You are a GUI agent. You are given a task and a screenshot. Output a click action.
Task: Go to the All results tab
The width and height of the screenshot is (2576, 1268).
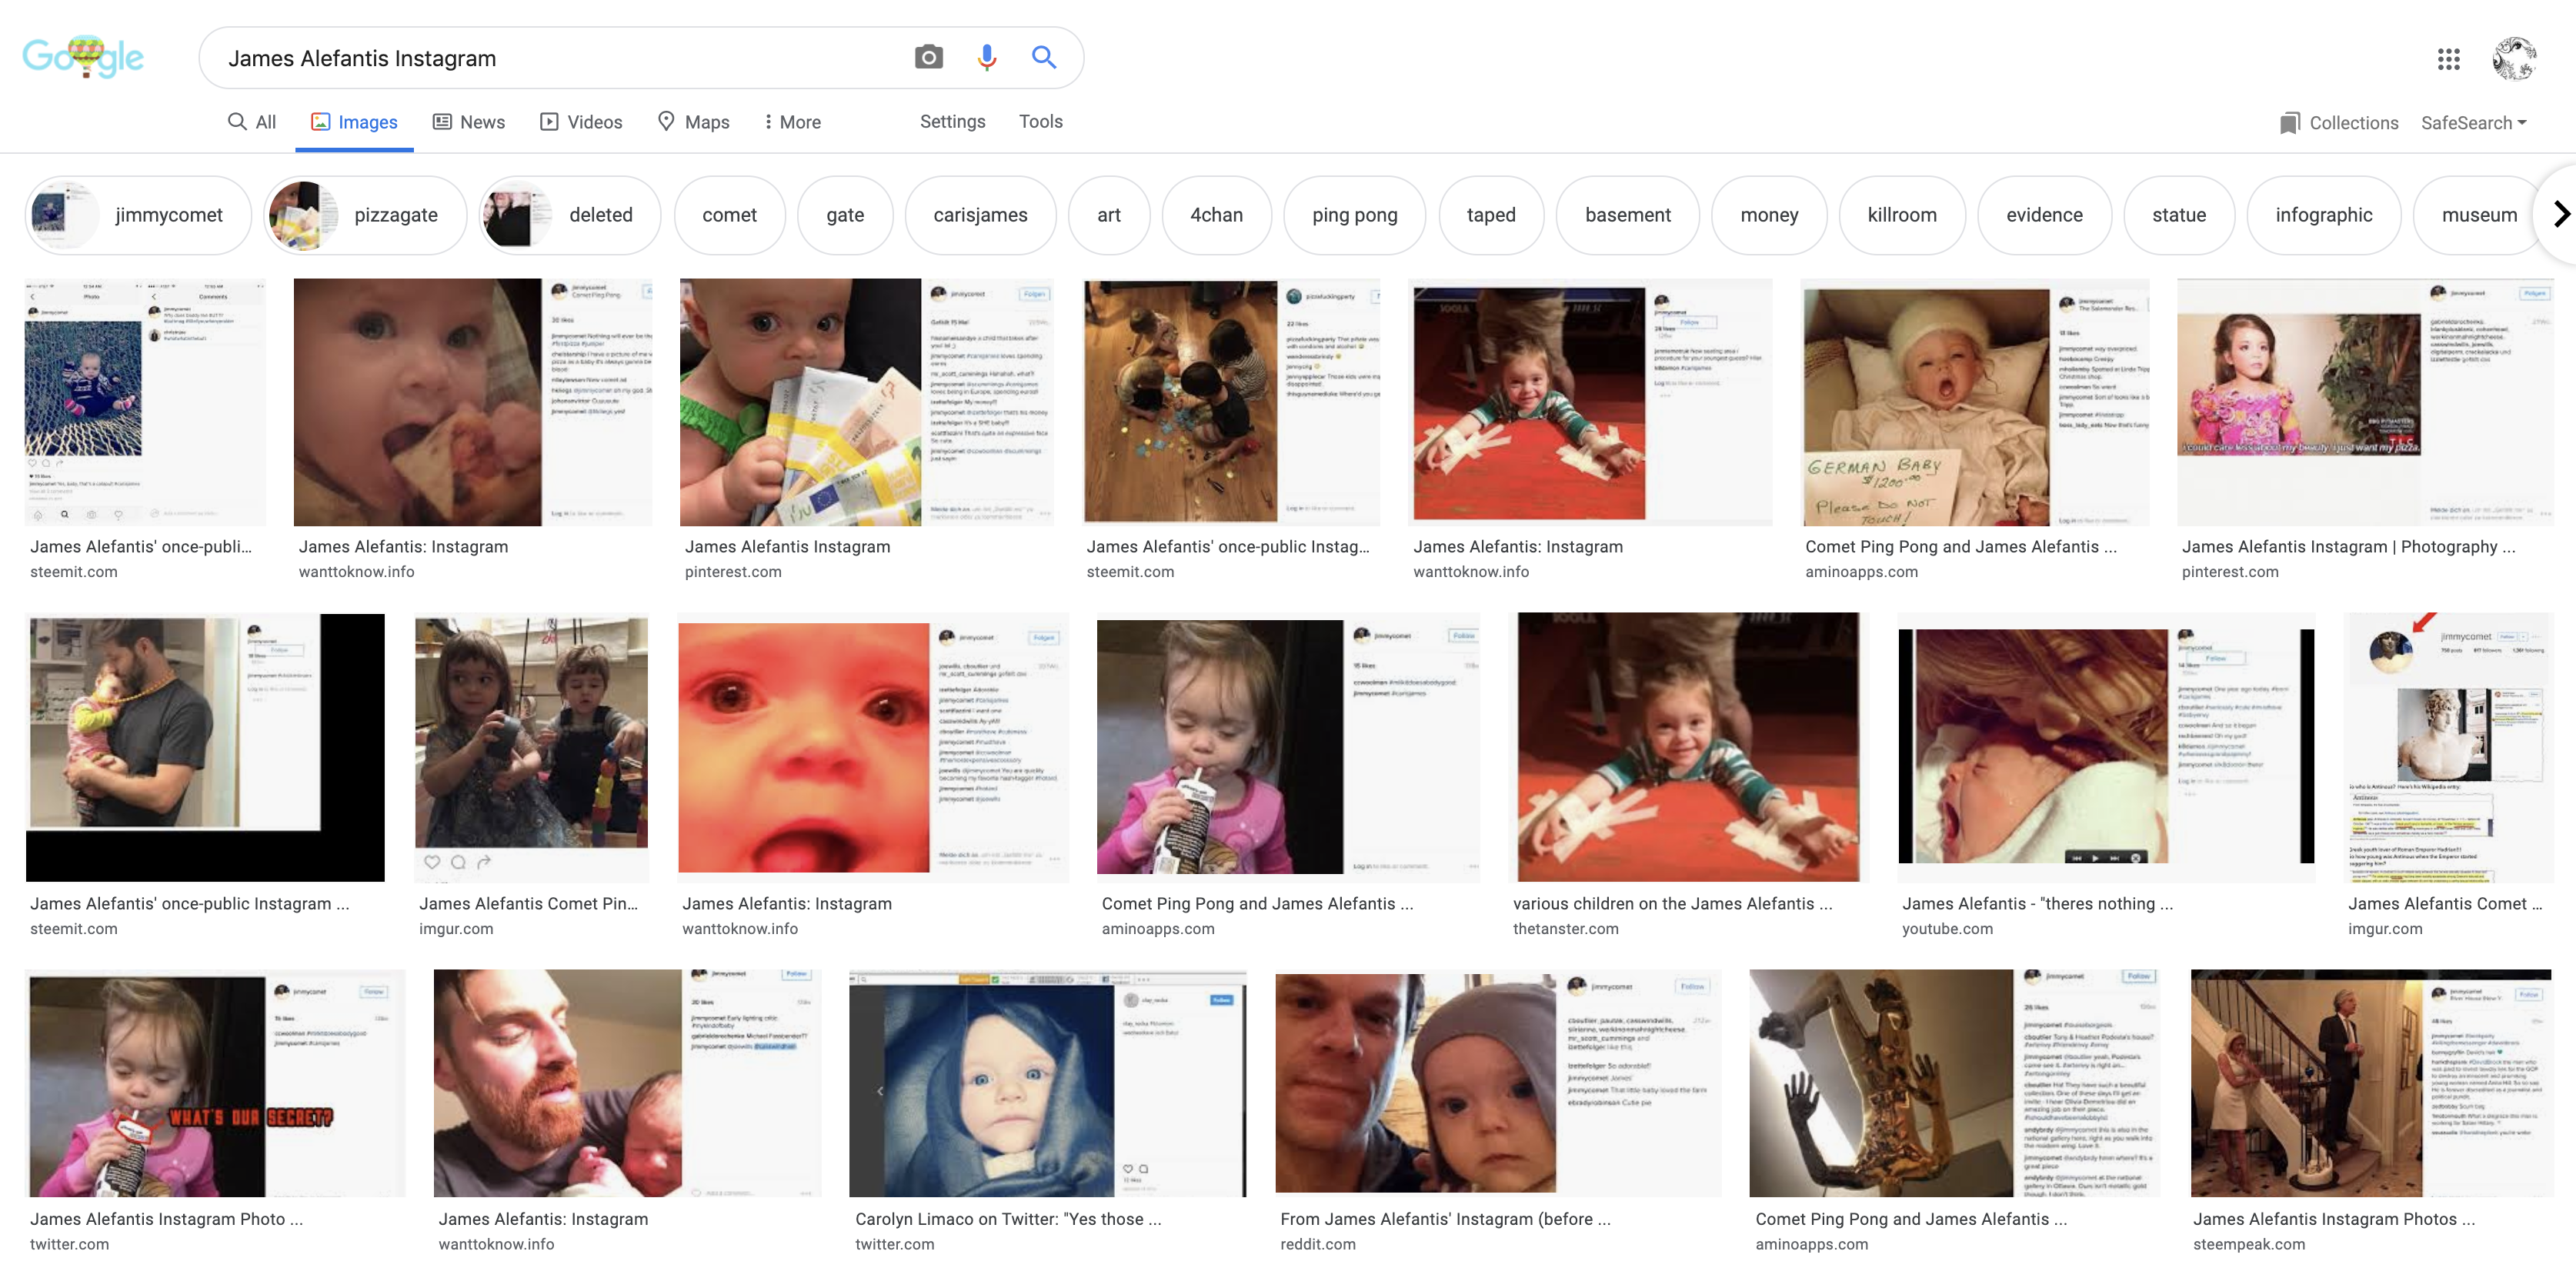[x=252, y=122]
